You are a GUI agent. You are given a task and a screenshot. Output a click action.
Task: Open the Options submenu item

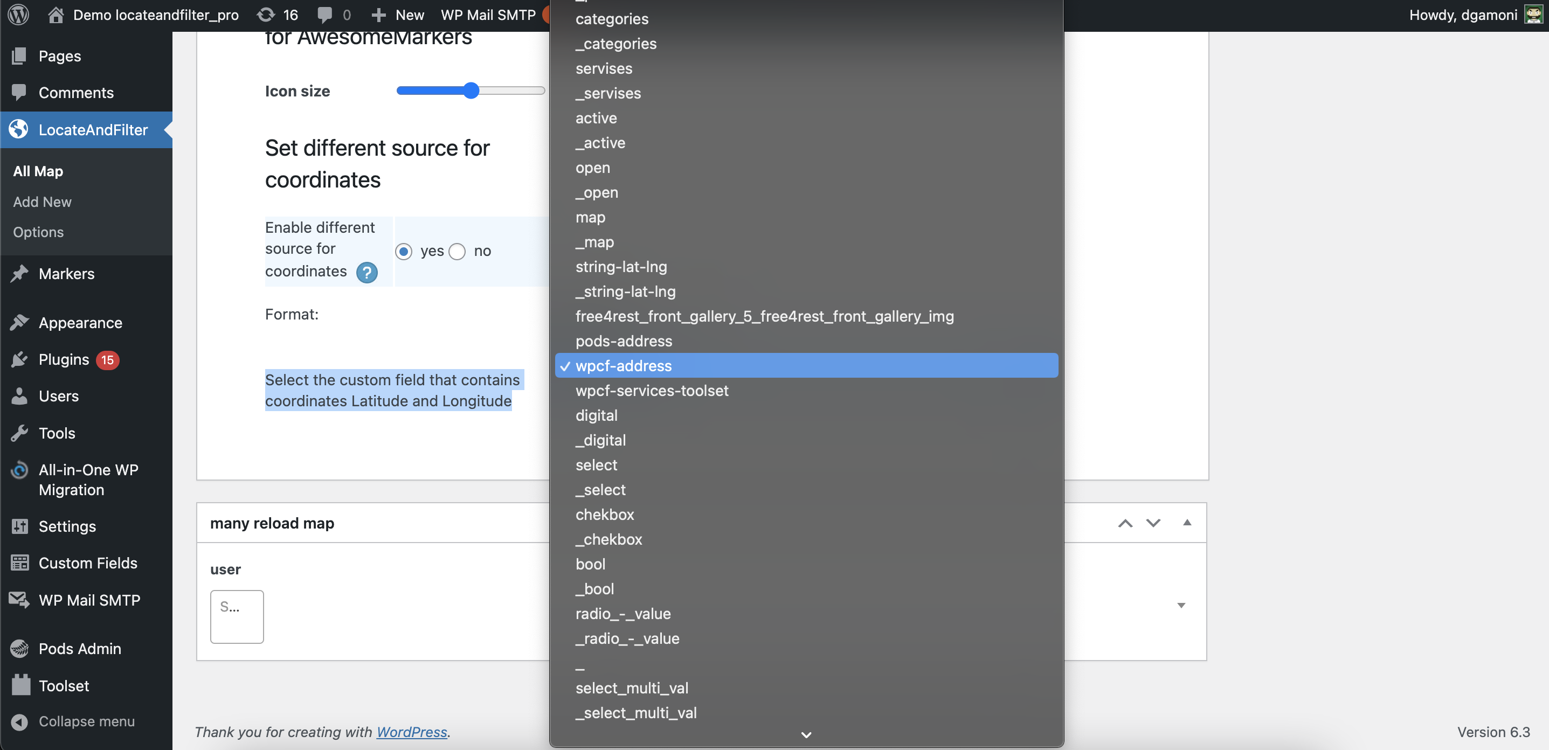[38, 232]
